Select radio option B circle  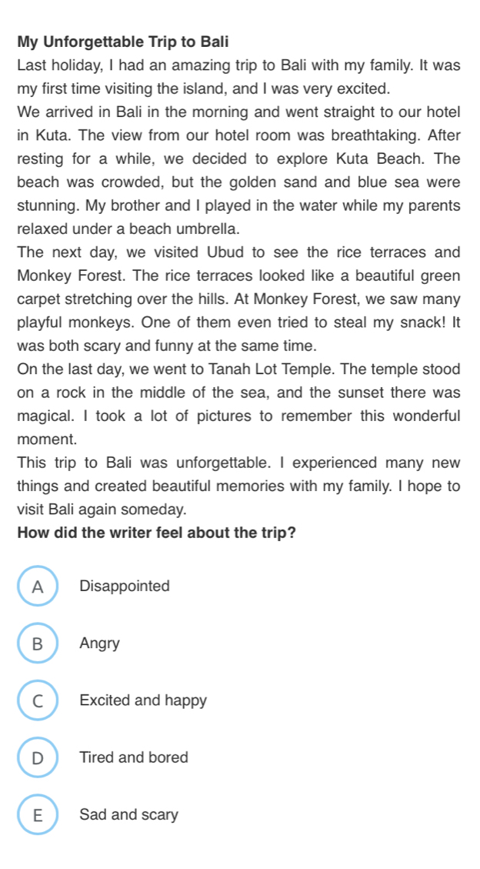pyautogui.click(x=38, y=643)
